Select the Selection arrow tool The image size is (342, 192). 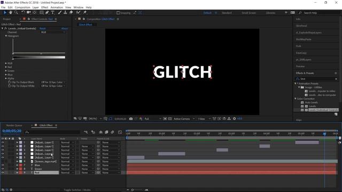(x=5, y=13)
